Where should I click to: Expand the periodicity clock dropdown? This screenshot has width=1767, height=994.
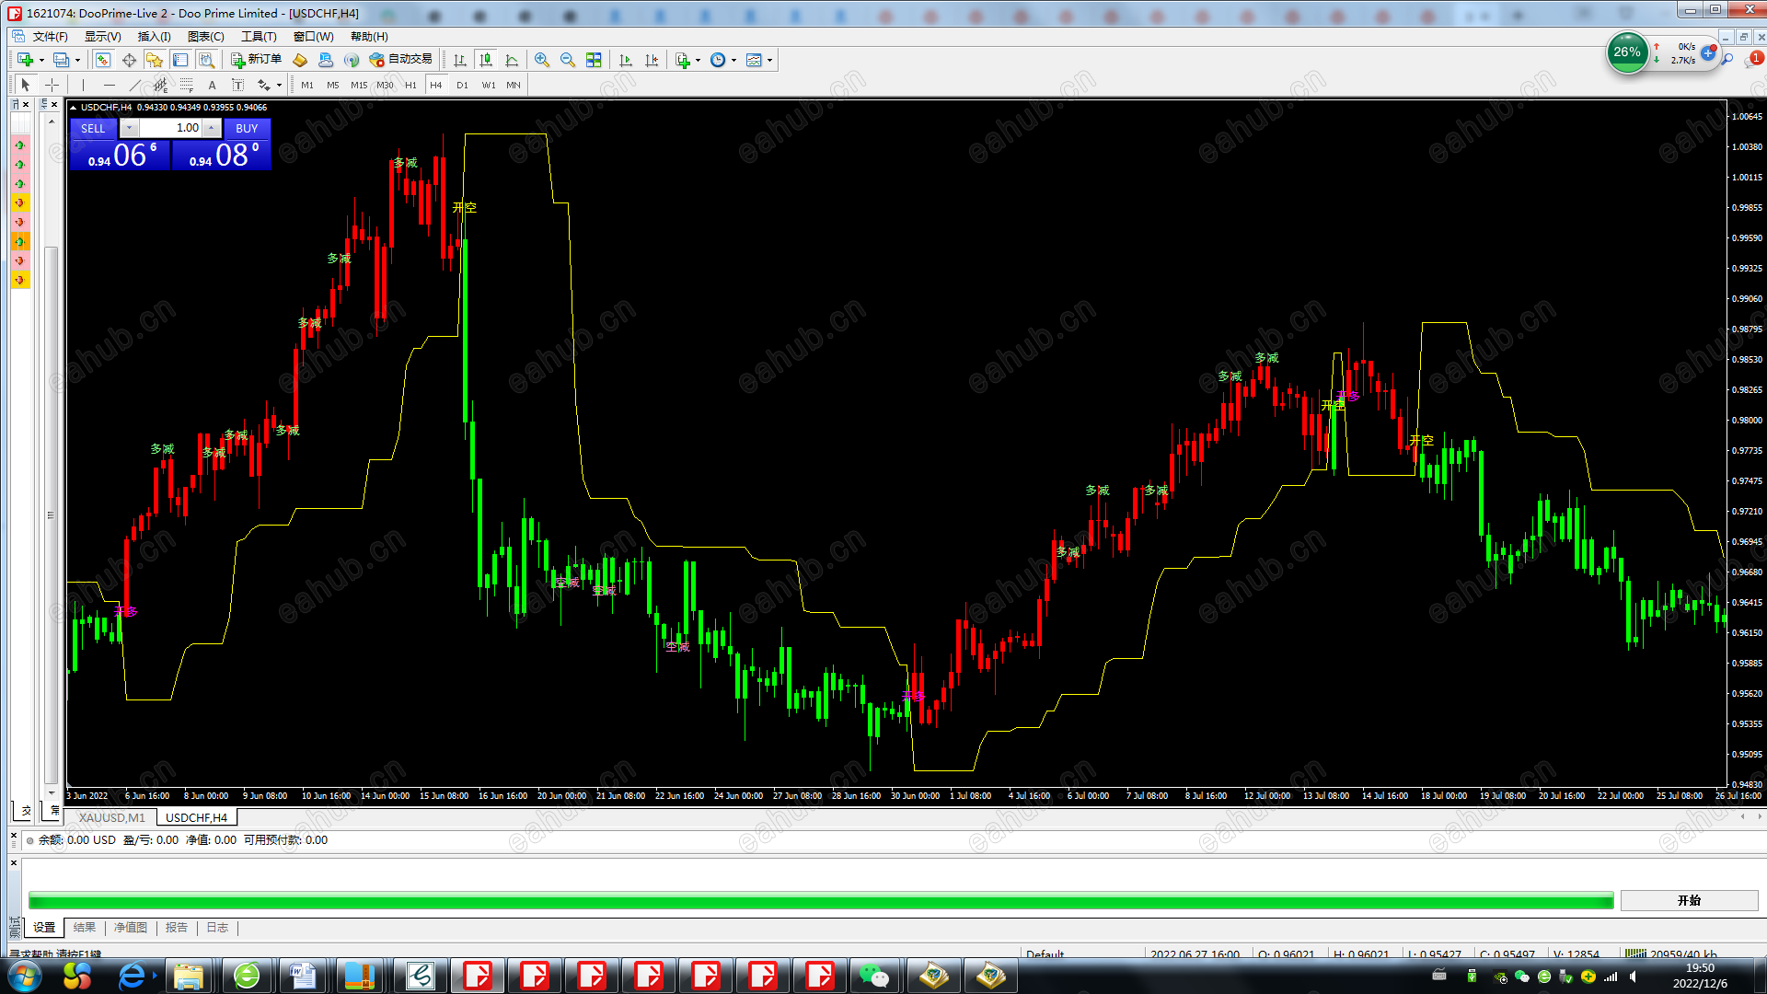point(733,60)
